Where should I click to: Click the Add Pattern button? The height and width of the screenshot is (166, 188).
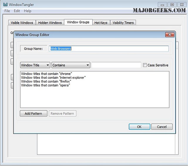(x=33, y=113)
